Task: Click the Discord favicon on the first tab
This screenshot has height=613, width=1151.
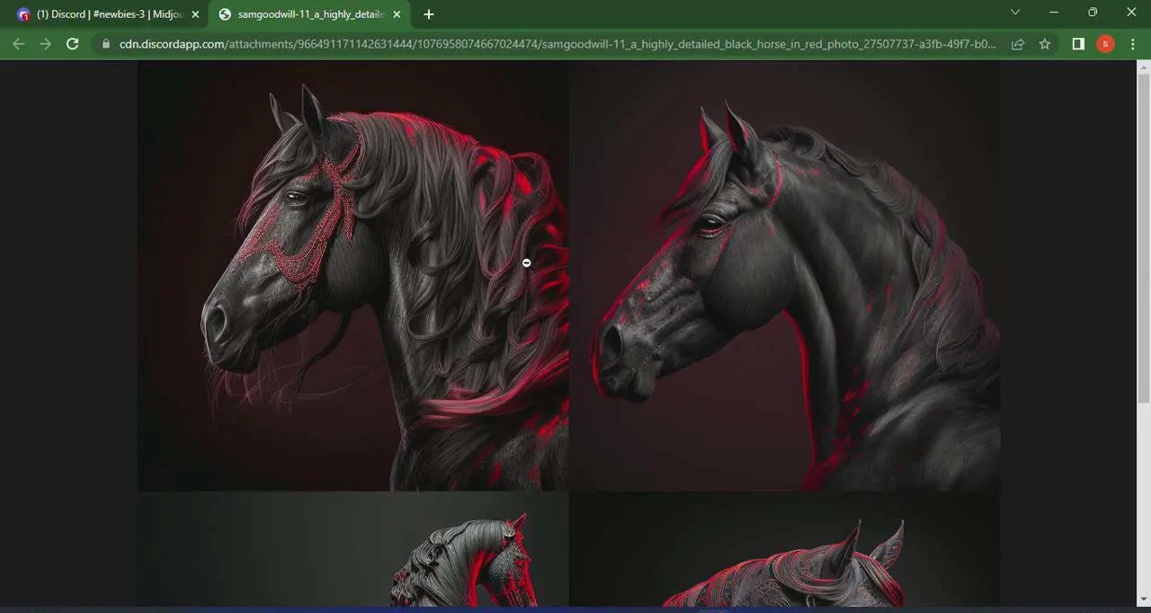Action: pos(23,13)
